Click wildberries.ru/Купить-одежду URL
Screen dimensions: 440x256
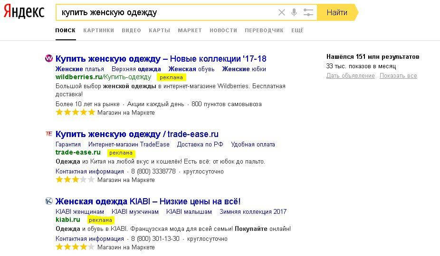[103, 77]
